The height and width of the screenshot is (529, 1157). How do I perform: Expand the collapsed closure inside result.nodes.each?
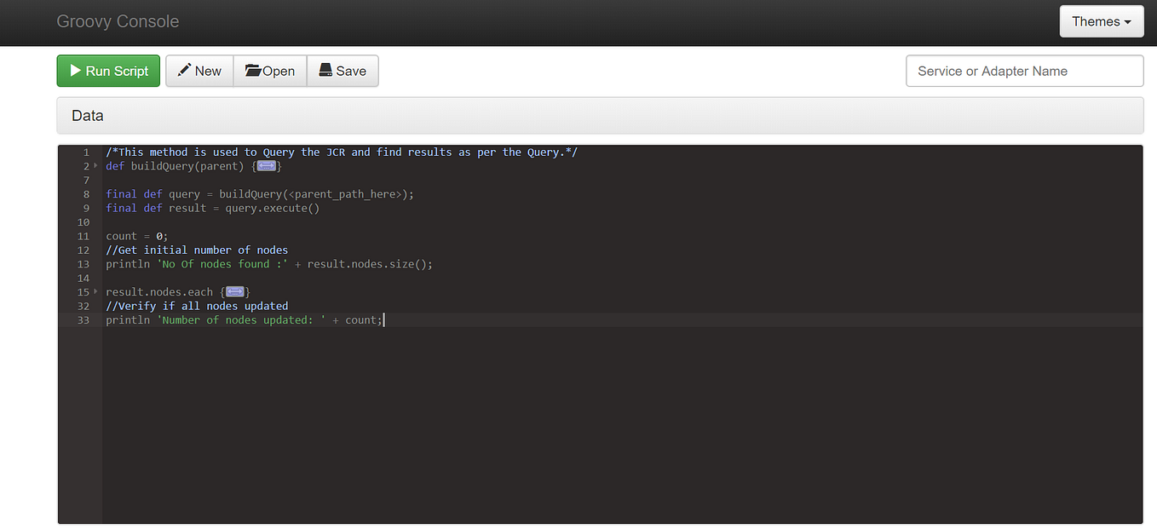pos(235,291)
